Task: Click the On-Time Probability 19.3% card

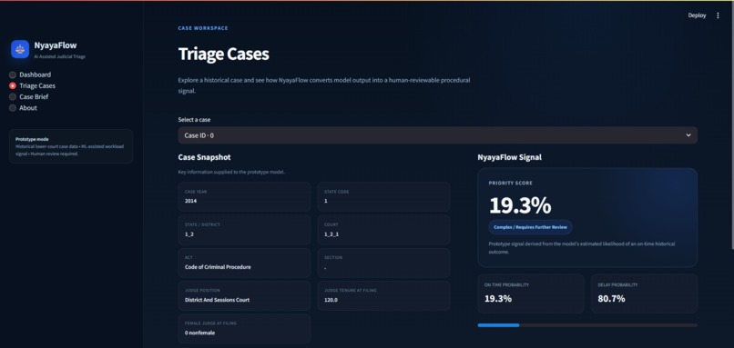Action: (531, 293)
